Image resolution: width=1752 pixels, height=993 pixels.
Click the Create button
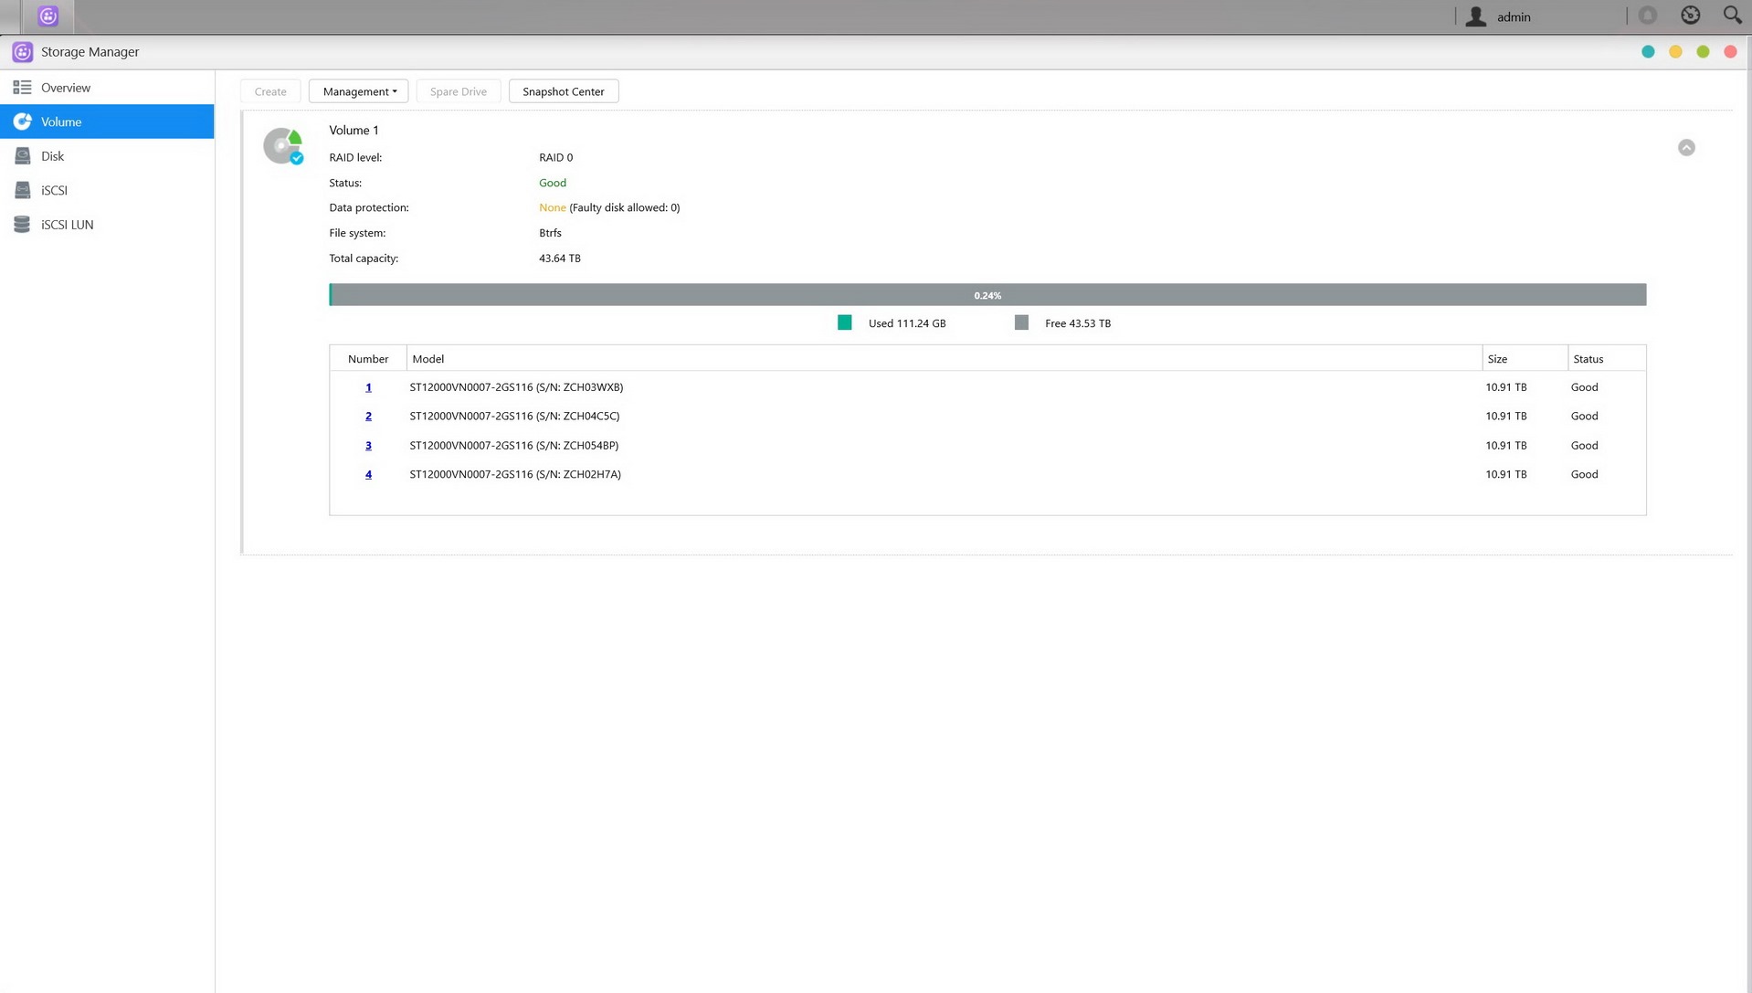point(270,91)
